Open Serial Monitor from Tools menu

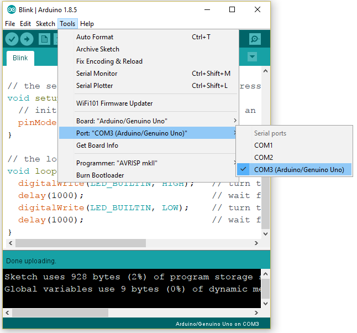pos(149,74)
